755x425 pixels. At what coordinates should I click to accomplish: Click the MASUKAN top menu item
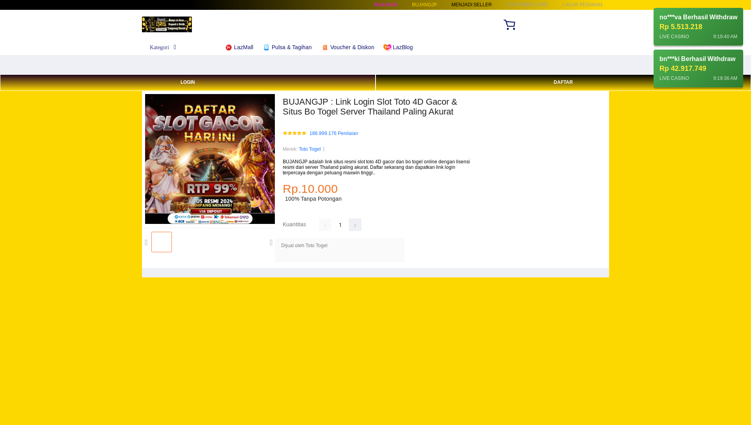click(385, 5)
